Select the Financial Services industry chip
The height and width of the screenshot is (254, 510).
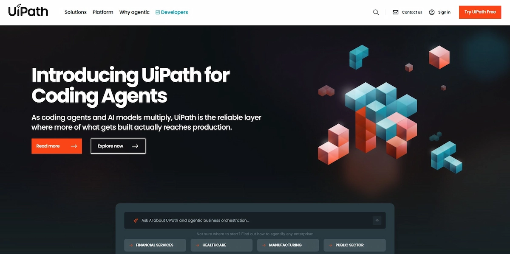tap(155, 245)
